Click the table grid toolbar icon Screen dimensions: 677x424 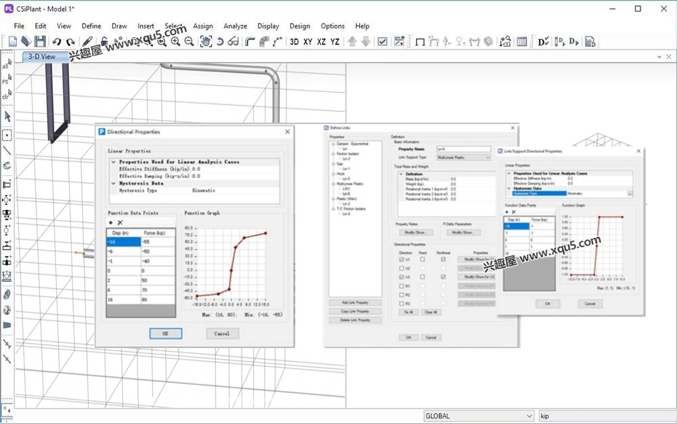pyautogui.click(x=521, y=41)
